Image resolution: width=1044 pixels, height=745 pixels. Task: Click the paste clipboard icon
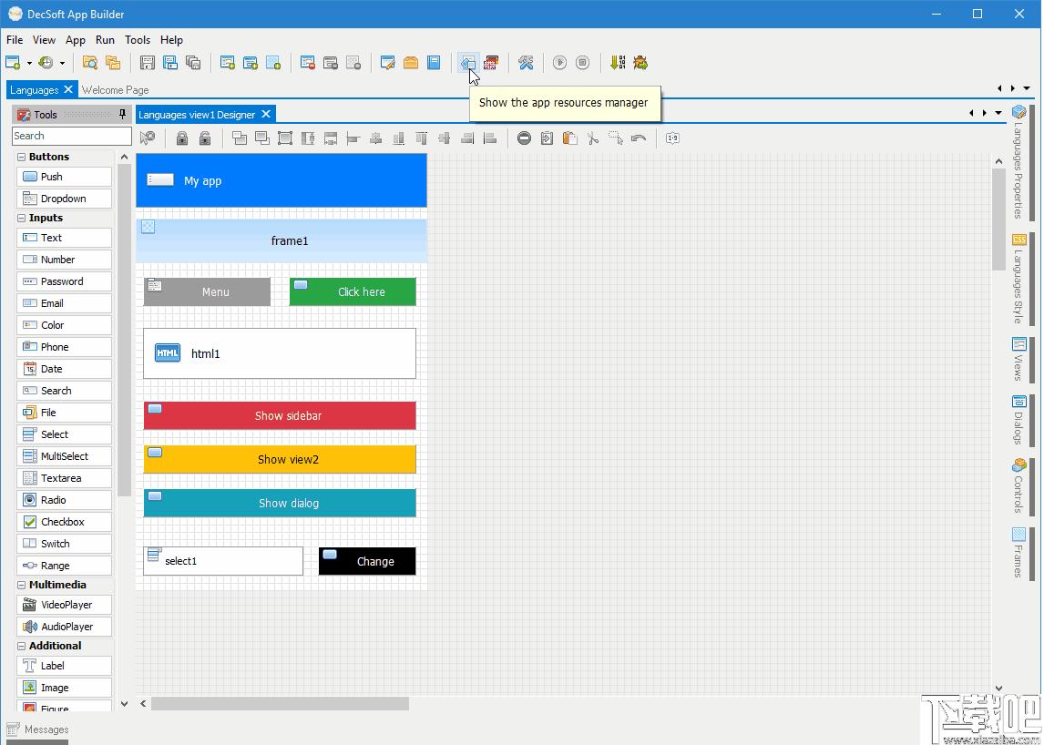tap(570, 138)
